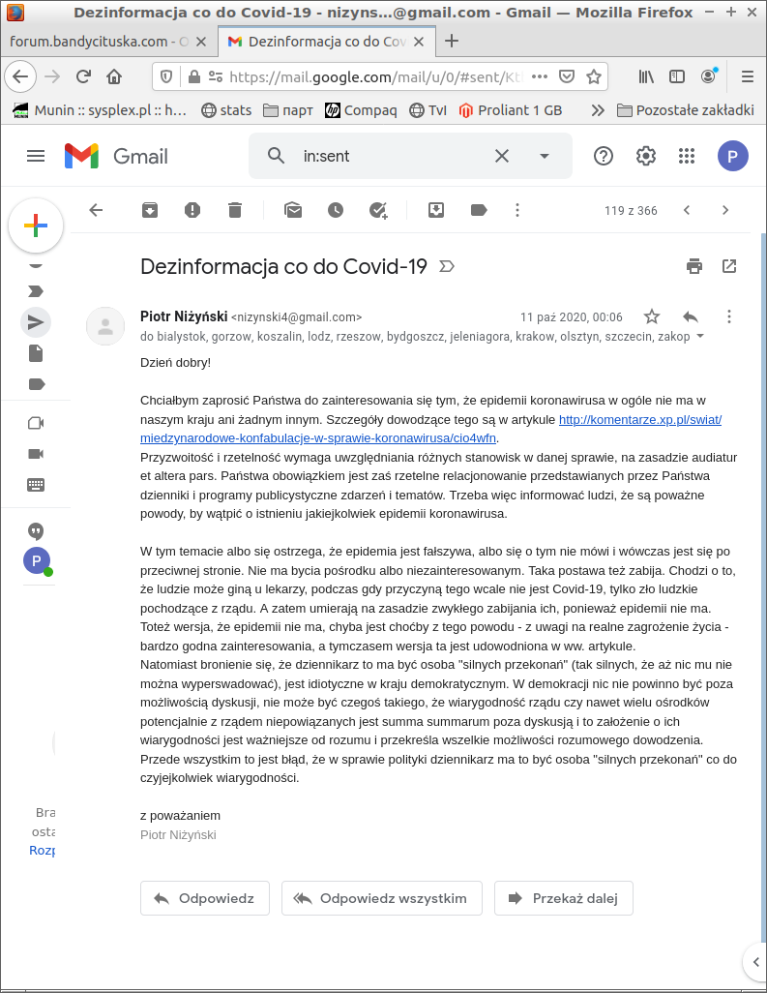Move email to folder icon
The height and width of the screenshot is (993, 767).
pos(436,210)
